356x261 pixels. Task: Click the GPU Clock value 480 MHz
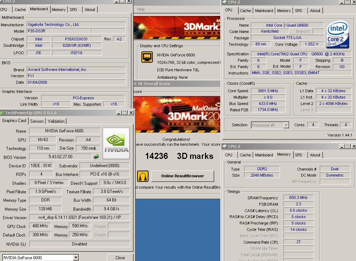coord(40,226)
